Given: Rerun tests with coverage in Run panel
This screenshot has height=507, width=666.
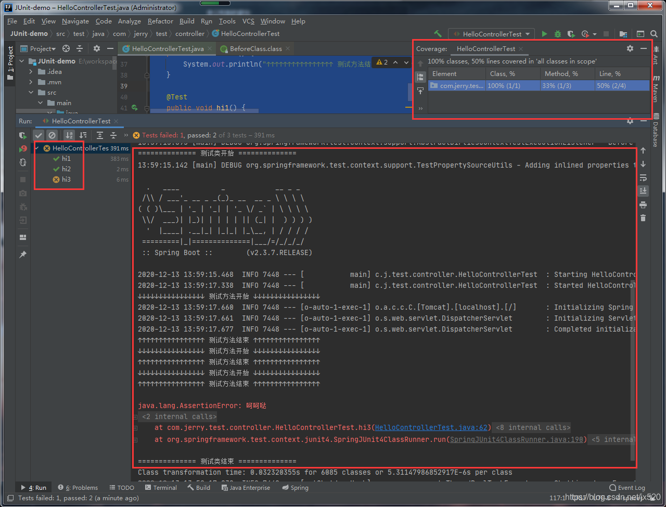Looking at the screenshot, I should point(23,135).
